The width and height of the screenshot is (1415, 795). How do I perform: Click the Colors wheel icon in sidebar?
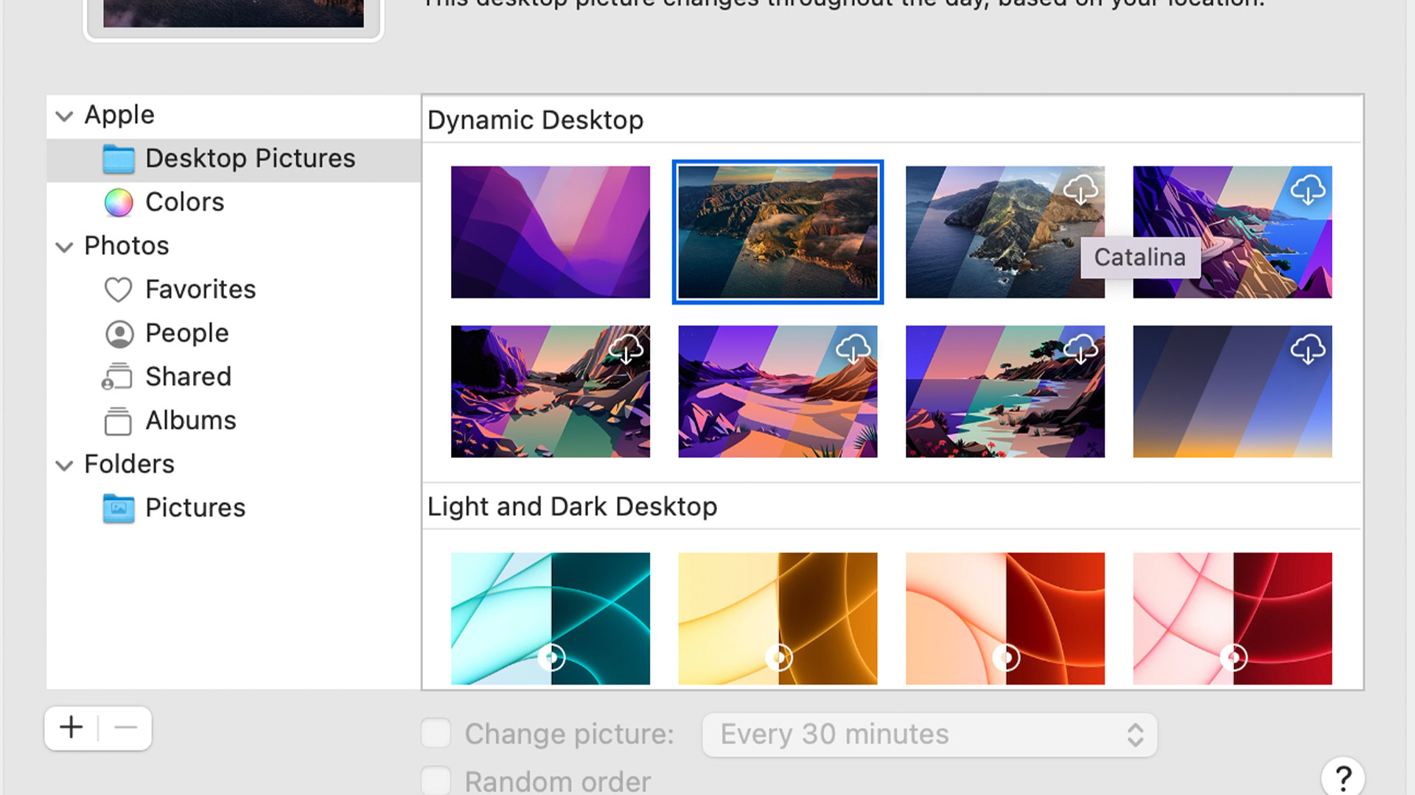coord(119,202)
